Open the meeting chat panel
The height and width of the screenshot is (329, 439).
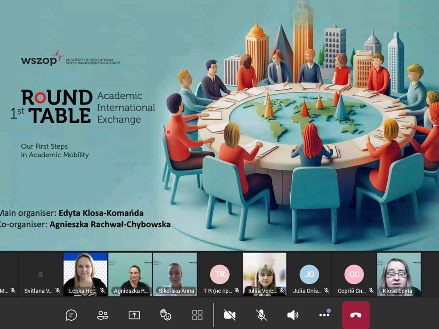[71, 315]
